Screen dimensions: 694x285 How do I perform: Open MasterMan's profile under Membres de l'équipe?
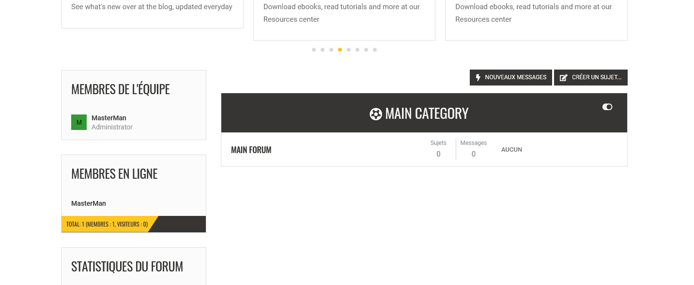click(109, 118)
